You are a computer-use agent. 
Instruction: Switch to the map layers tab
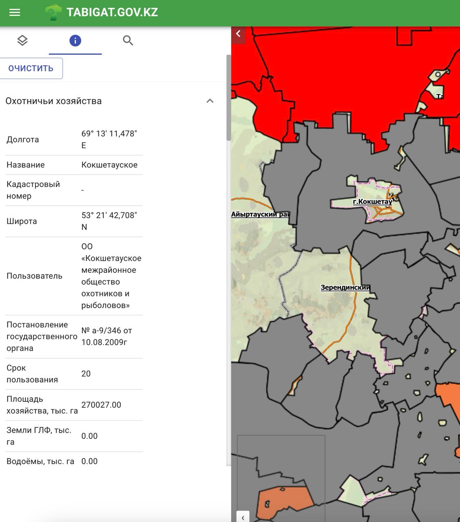[22, 40]
